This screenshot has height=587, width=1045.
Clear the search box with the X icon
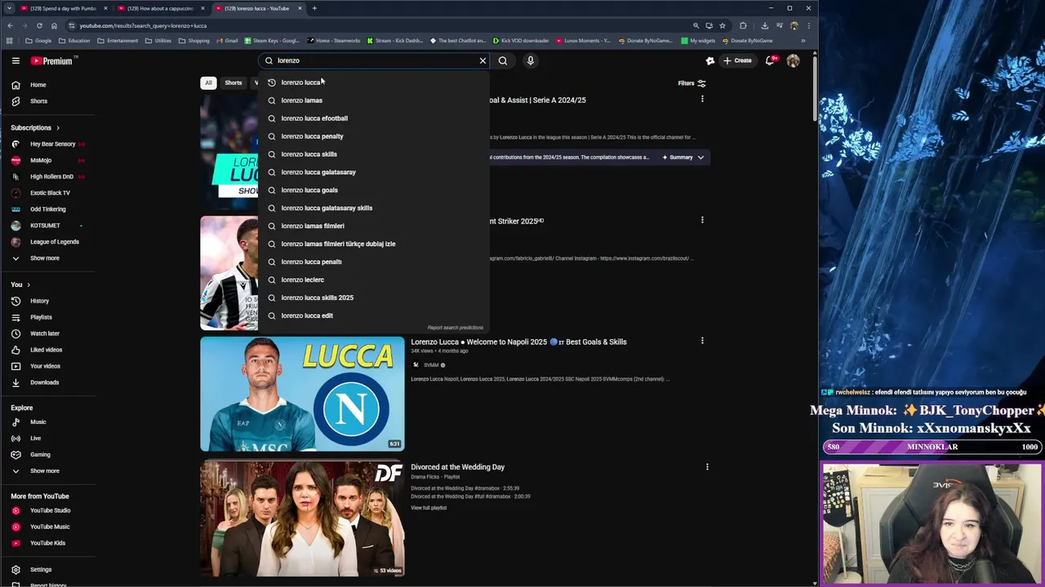pyautogui.click(x=482, y=60)
